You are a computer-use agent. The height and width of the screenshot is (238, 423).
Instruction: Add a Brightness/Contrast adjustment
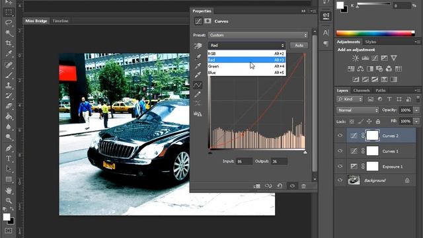tap(356, 58)
